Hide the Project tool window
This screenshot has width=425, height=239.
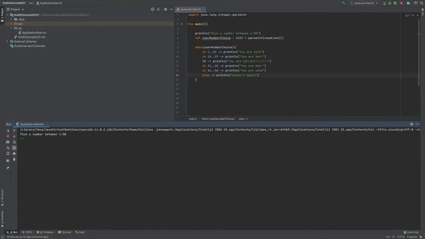[x=171, y=9]
